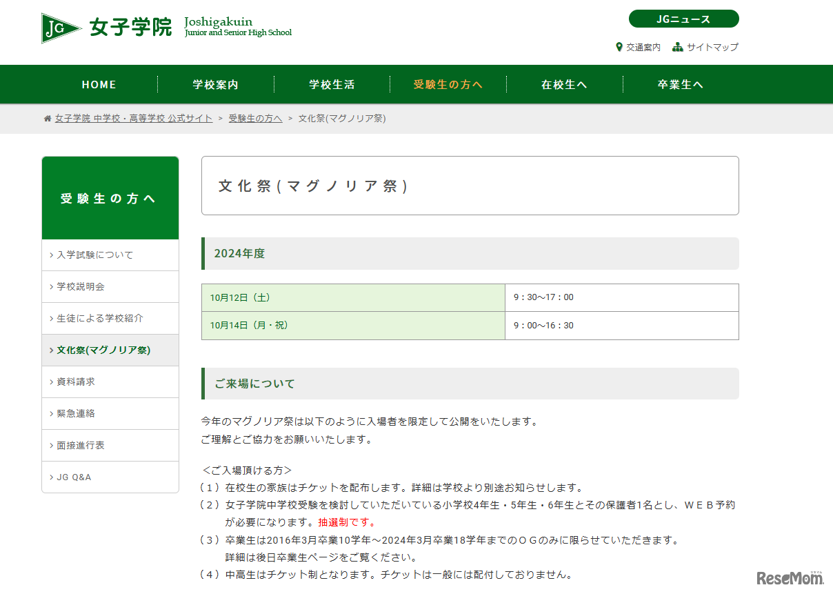Open the 学校案内 navigation menu
Image resolution: width=833 pixels, height=594 pixels.
tap(216, 85)
